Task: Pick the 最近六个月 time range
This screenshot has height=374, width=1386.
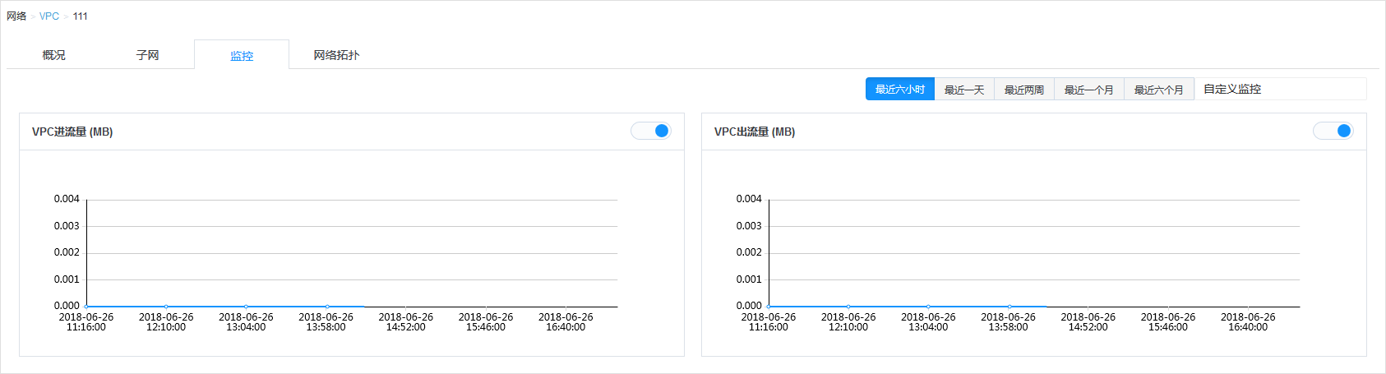Action: click(x=1159, y=90)
